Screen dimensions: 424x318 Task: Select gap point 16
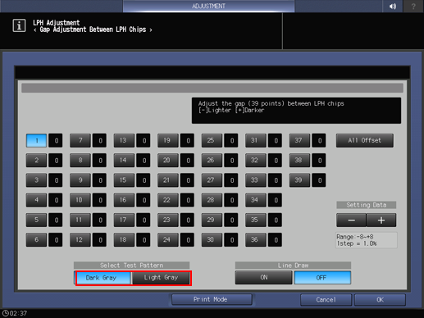point(124,200)
